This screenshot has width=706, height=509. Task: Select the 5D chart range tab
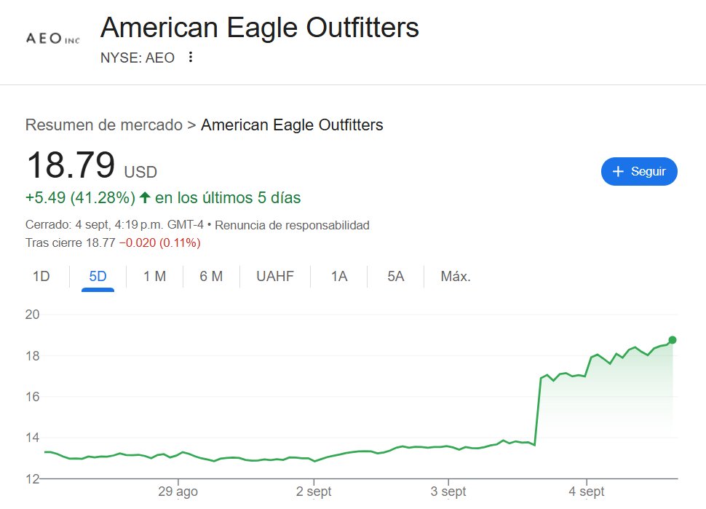point(98,277)
